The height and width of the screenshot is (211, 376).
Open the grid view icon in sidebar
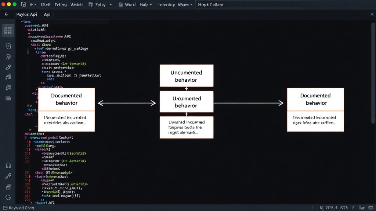(x=8, y=30)
